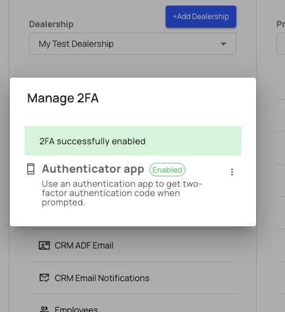The width and height of the screenshot is (285, 312).
Task: Click the Add Dealership button
Action: coord(201,17)
